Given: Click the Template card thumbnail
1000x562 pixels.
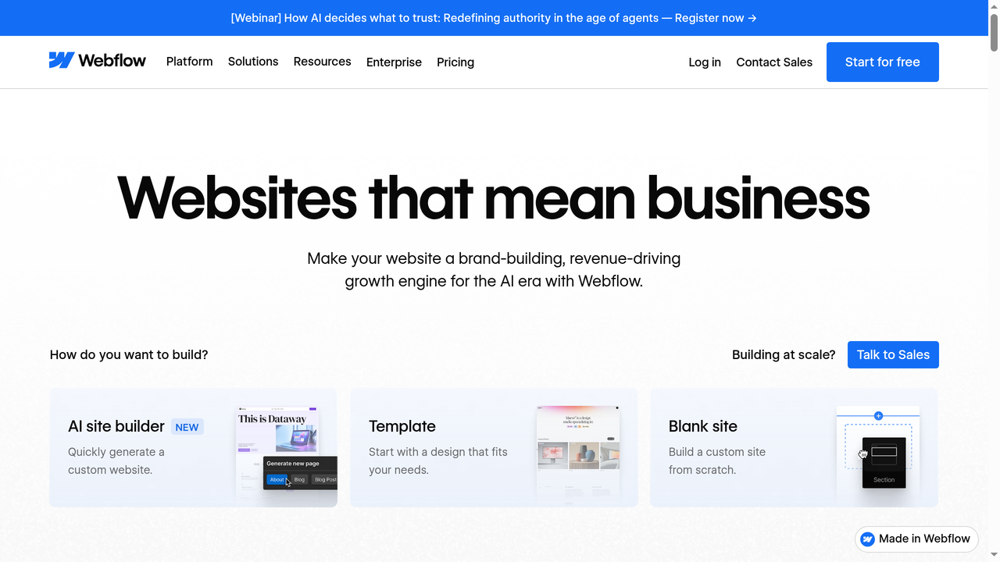Looking at the screenshot, I should click(x=577, y=451).
